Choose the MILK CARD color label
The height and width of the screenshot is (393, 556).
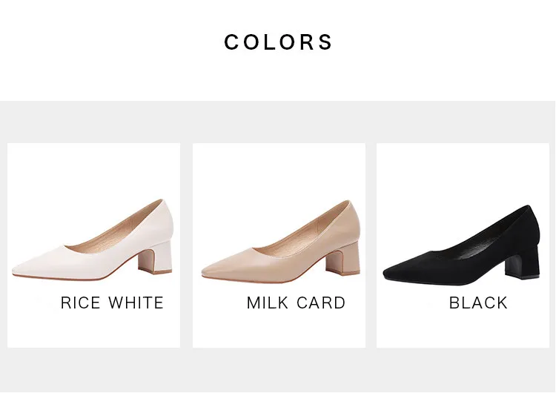pos(296,303)
